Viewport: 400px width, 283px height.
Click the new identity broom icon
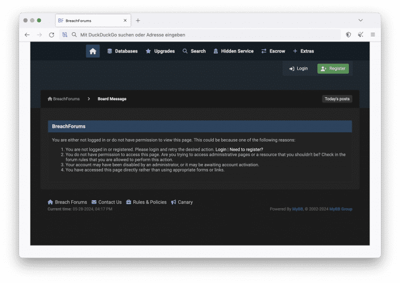coord(360,35)
